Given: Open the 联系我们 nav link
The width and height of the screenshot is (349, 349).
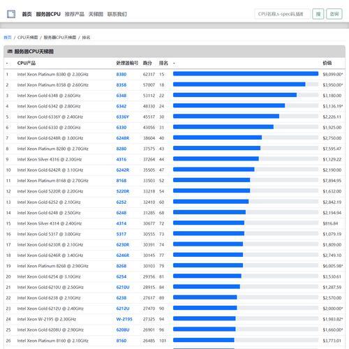Looking at the screenshot, I should 117,14.
